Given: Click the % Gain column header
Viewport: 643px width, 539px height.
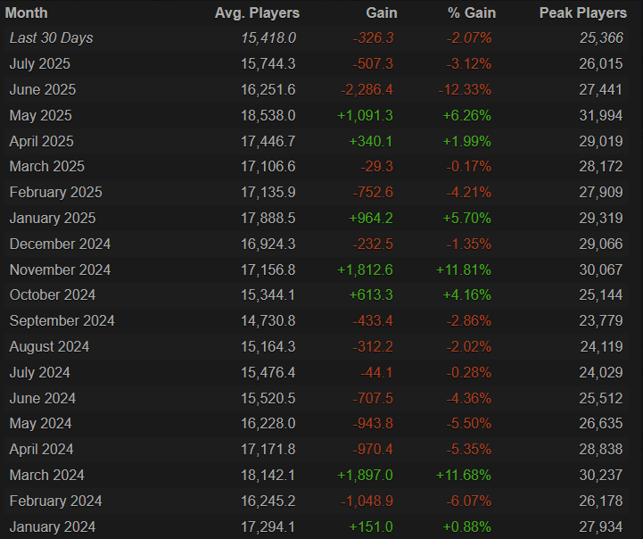Looking at the screenshot, I should [471, 13].
